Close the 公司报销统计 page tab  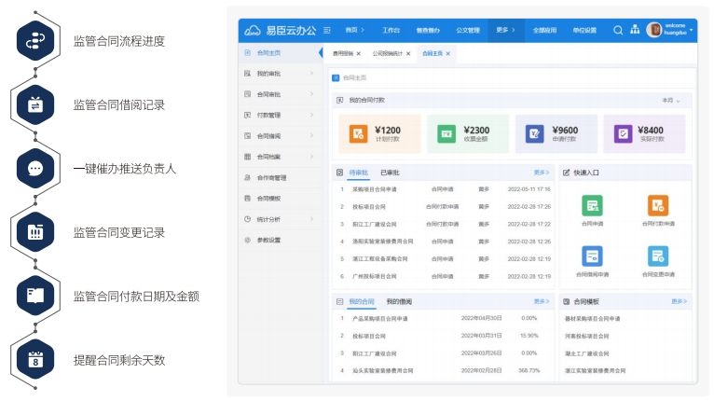[x=408, y=54]
